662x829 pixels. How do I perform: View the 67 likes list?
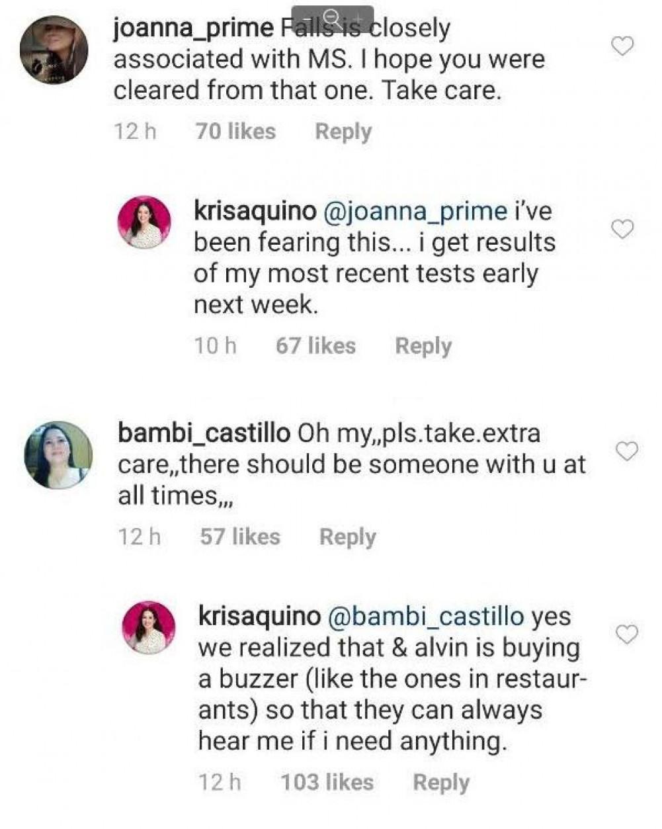(x=315, y=346)
